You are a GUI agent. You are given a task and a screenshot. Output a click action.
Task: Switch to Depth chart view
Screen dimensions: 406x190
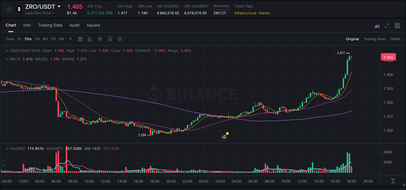(395, 39)
